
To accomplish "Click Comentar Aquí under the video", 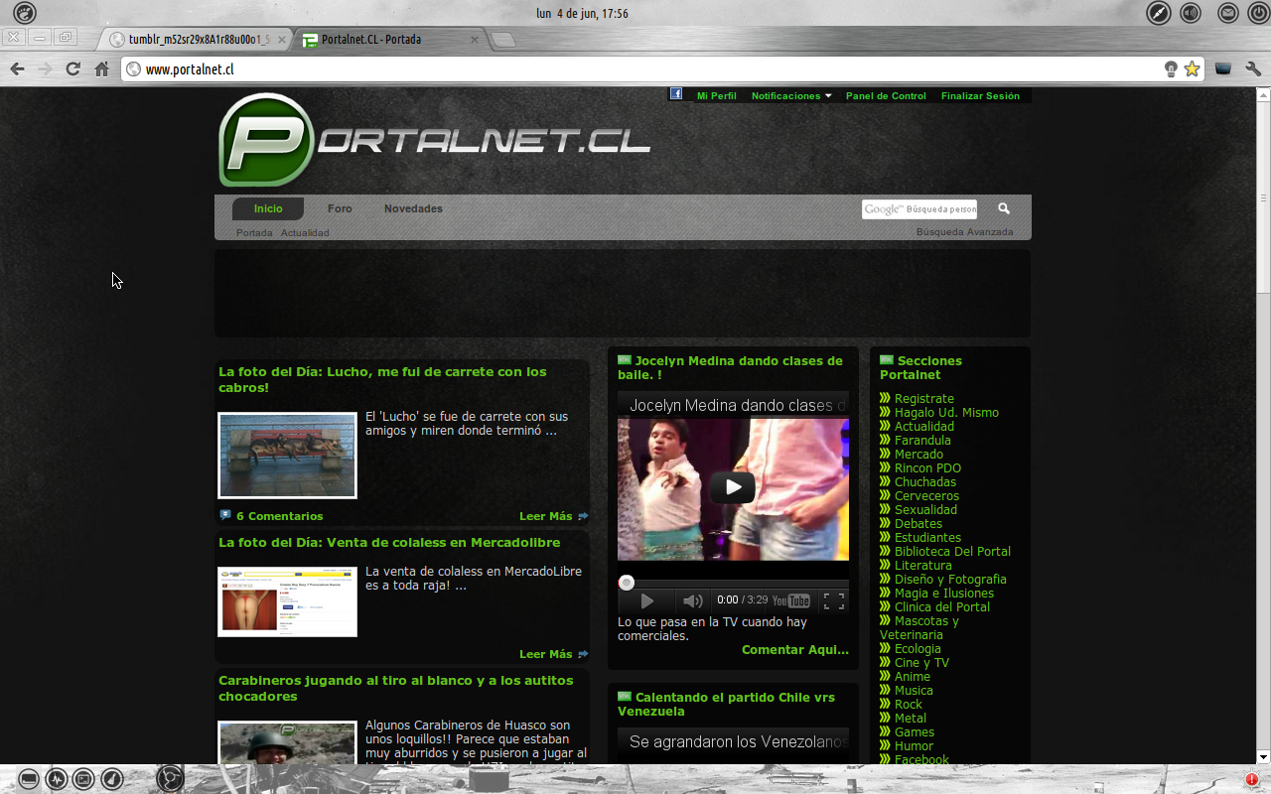I will point(795,650).
